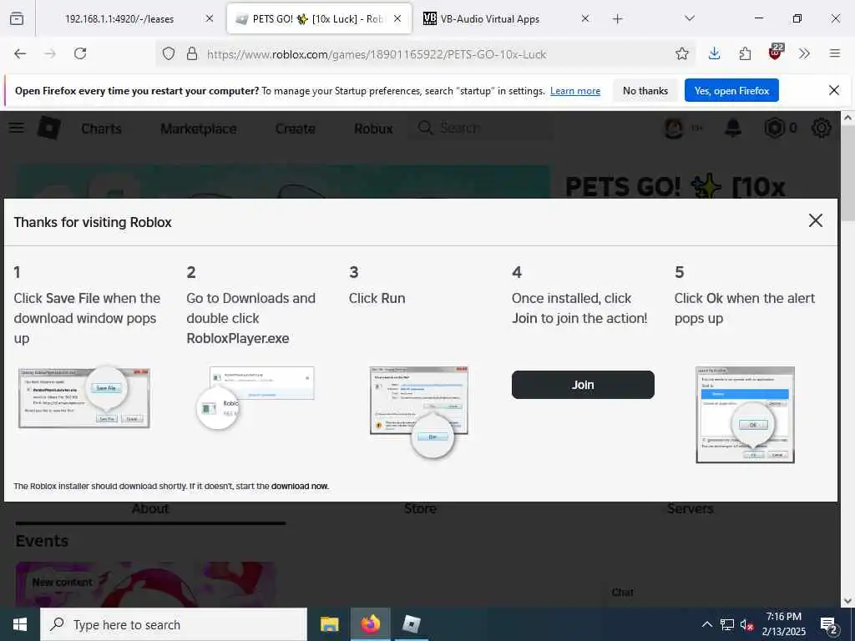This screenshot has height=641, width=855.
Task: Reload the current page
Action: 80,53
